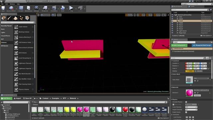Screen dimensions: 213x120
Task: Open the Settings toolbar icon
Action: tap(36, 9)
